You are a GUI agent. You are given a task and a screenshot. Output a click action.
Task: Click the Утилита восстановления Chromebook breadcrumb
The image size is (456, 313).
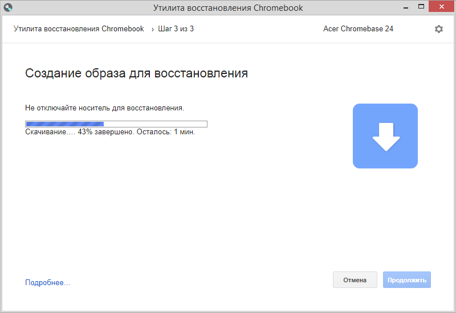[x=79, y=29]
